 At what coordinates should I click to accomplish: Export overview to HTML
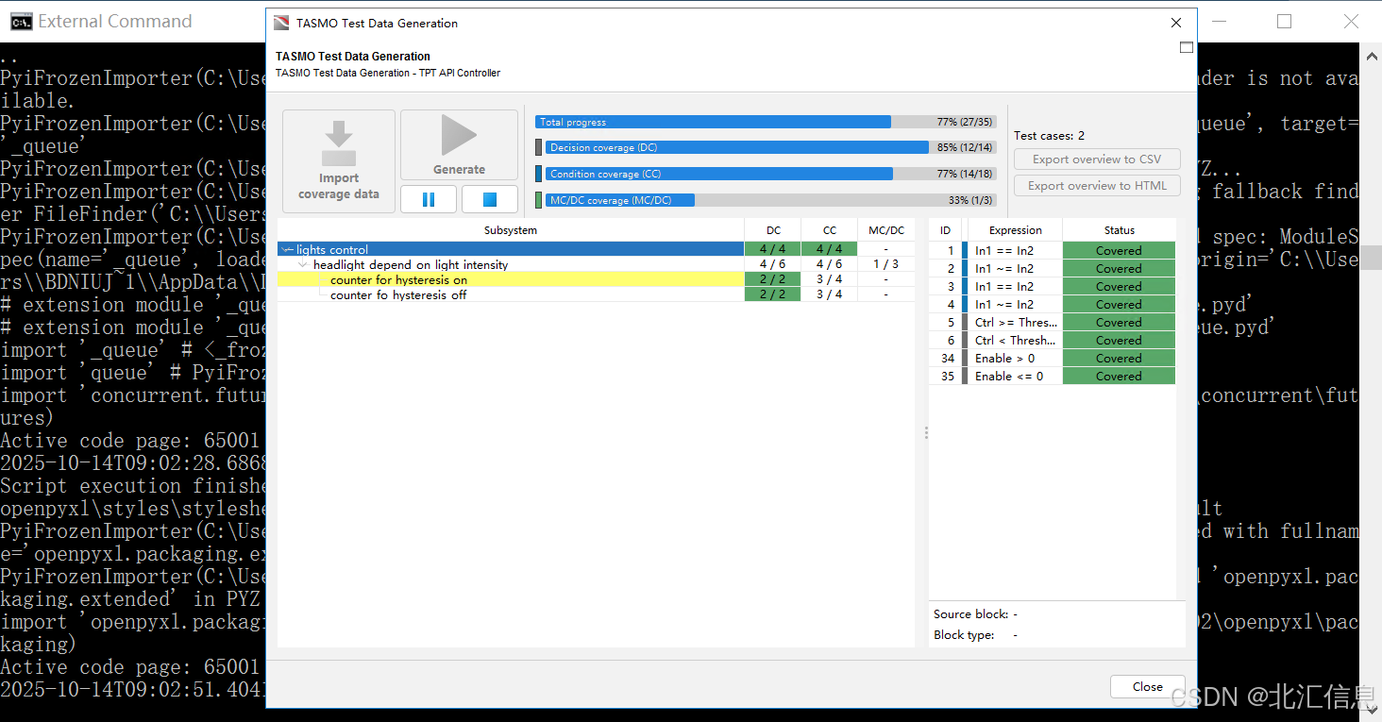[1097, 185]
